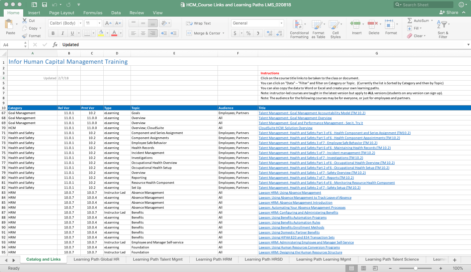Apply the yellow fill color
Screen dimensions: 471x272
coord(101,33)
